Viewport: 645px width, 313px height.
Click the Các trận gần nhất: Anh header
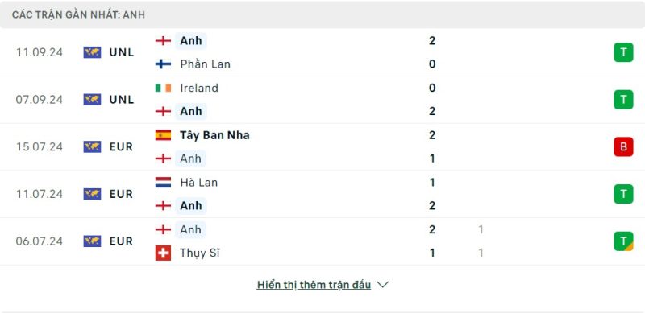[78, 14]
